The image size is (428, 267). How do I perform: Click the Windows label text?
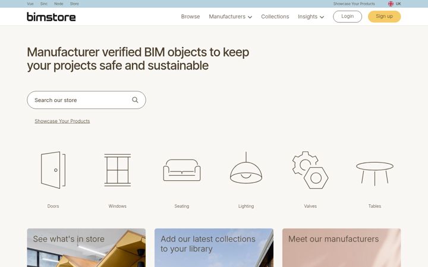pos(117,206)
